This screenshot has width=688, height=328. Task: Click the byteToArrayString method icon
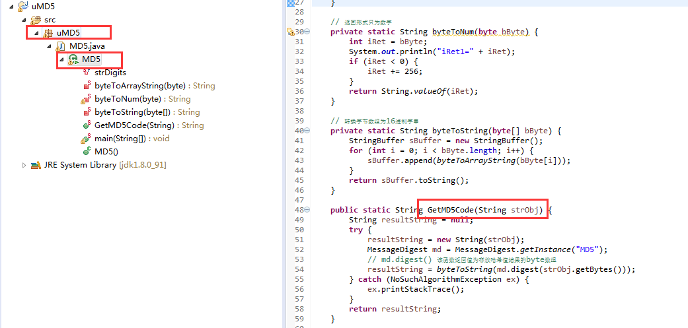tap(87, 86)
